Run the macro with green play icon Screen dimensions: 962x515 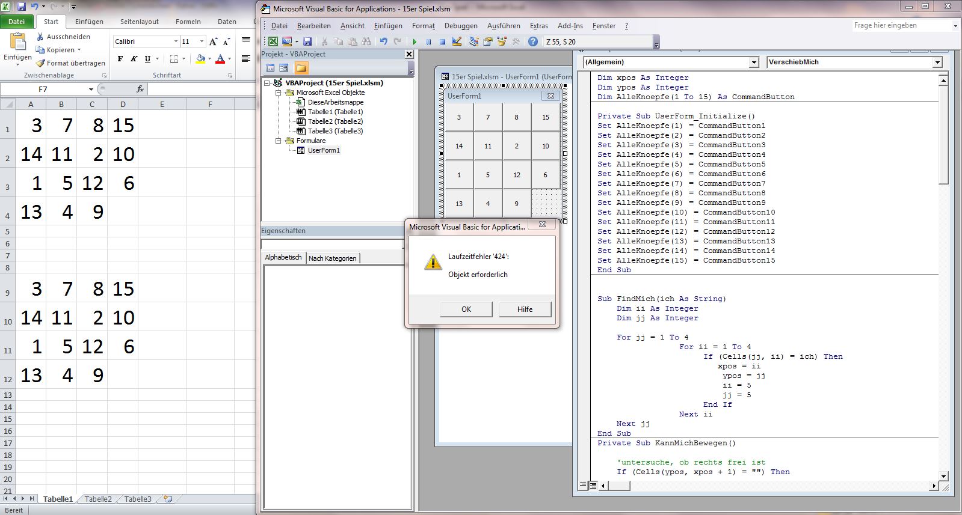(415, 41)
